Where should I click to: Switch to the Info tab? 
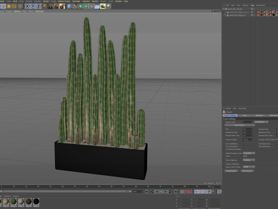[x=245, y=116]
